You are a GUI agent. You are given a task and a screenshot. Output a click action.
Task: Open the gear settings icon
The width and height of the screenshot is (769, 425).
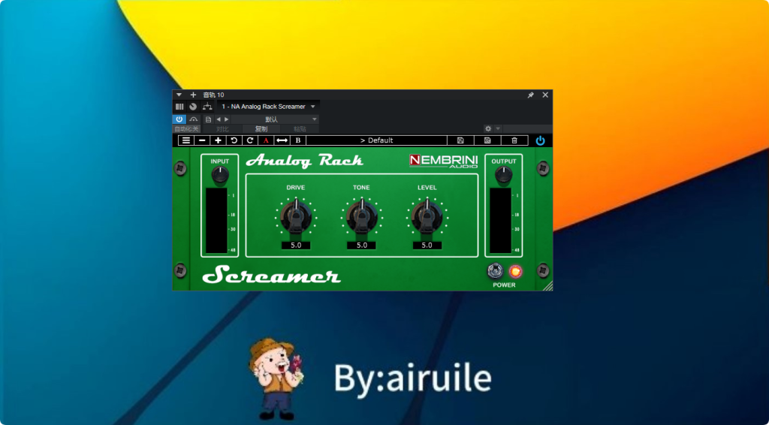pos(488,129)
